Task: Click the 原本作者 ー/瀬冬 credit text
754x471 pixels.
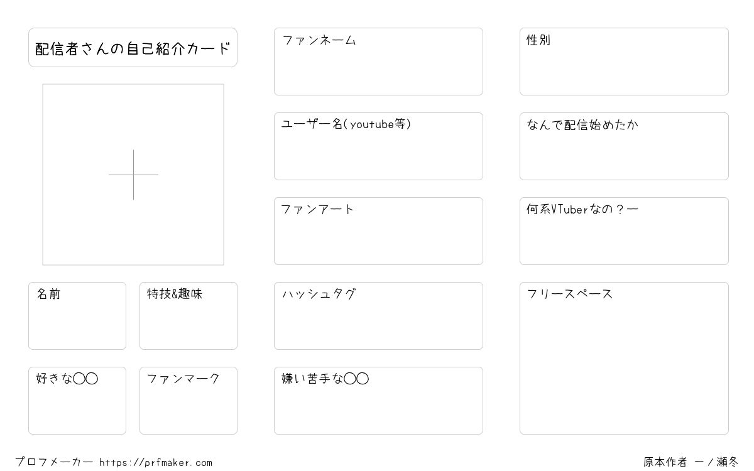Action: point(691,462)
